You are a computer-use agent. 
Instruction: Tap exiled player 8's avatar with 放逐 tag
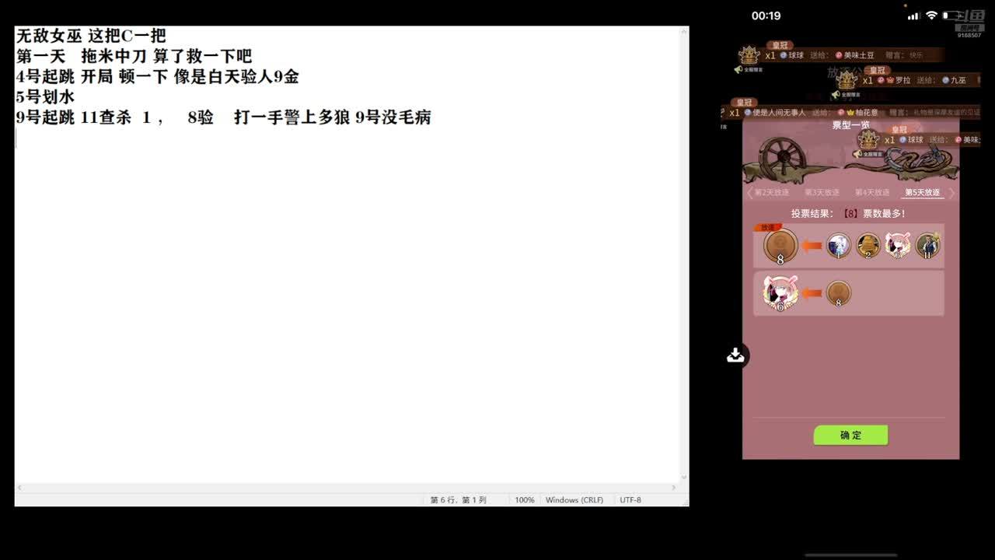[780, 247]
